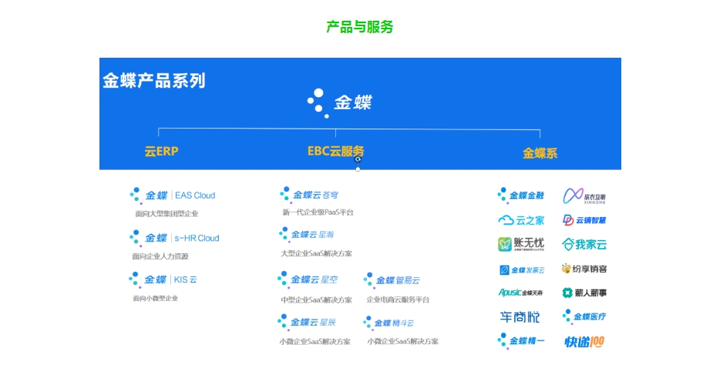Click the caption 企业电商云服务平台

(398, 299)
